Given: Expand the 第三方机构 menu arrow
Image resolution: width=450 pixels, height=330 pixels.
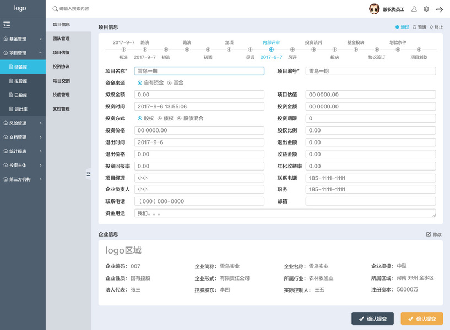Looking at the screenshot, I should pos(40,179).
